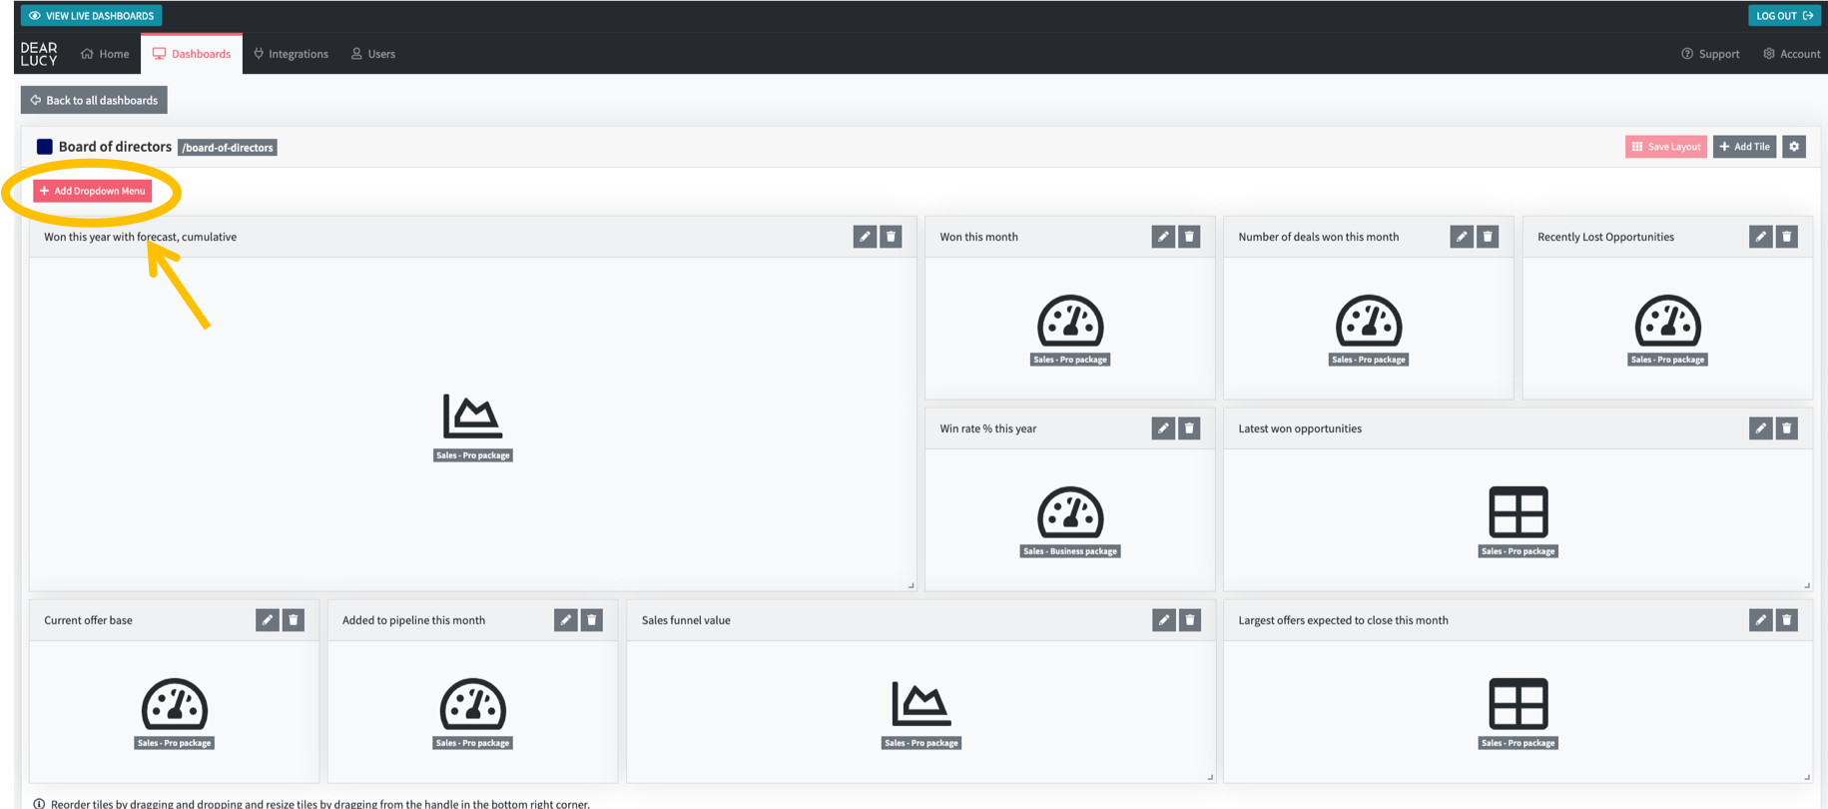The height and width of the screenshot is (809, 1828).
Task: Open the Account menu item
Action: pos(1792,54)
